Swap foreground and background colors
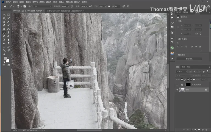The image size is (211, 132). coord(9,57)
